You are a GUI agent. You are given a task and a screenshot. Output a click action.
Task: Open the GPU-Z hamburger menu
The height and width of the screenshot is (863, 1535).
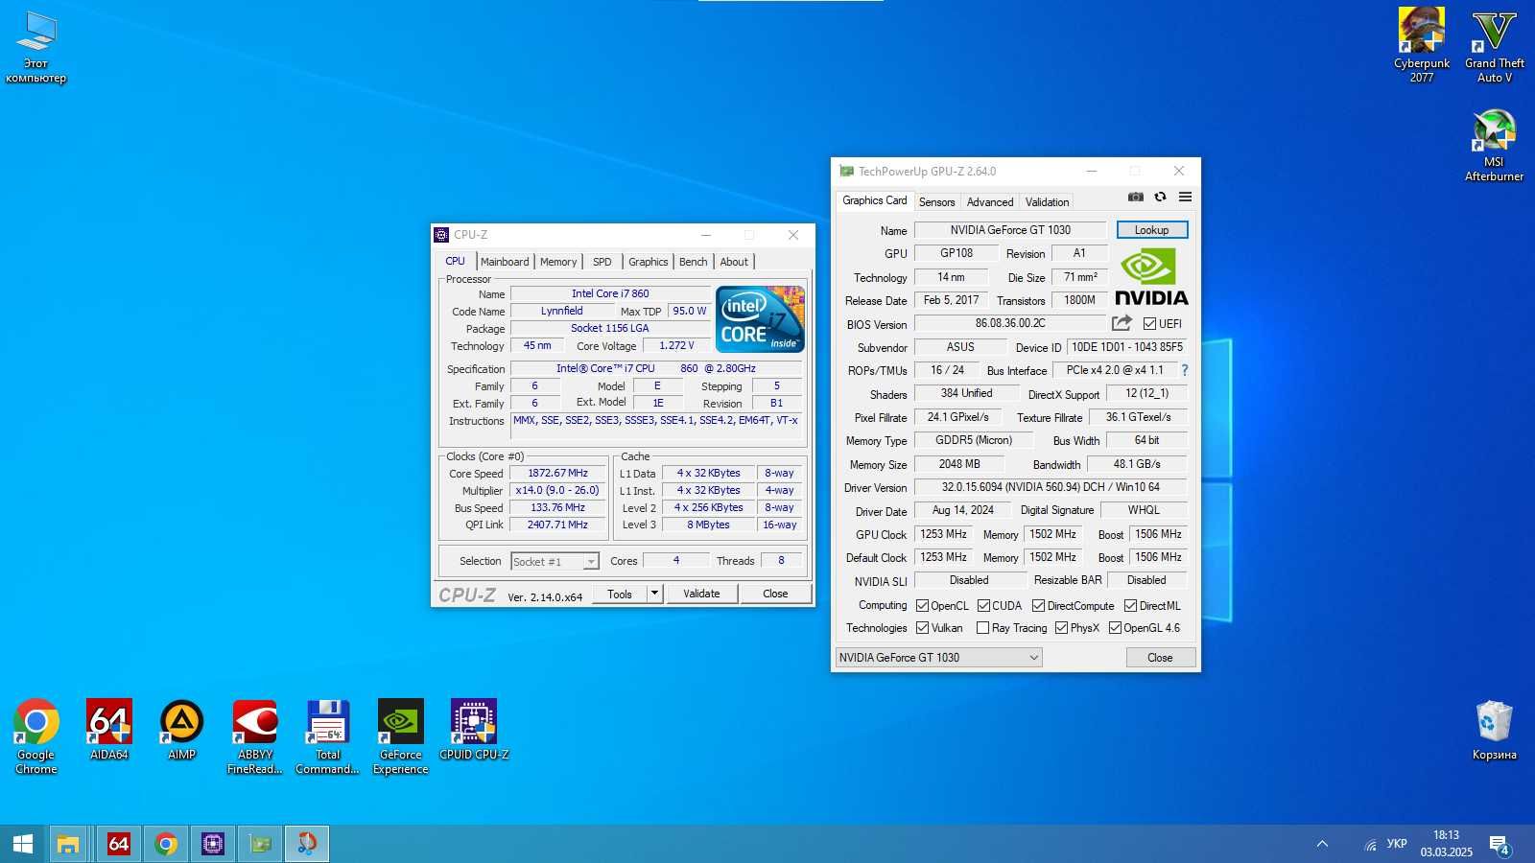(x=1186, y=197)
